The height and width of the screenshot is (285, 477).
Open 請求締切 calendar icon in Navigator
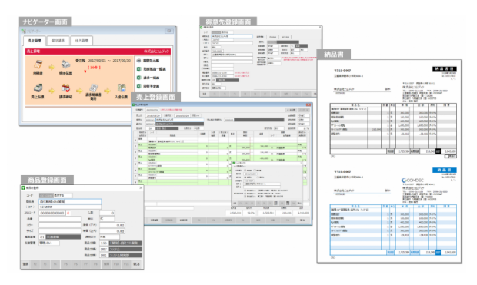click(x=65, y=88)
